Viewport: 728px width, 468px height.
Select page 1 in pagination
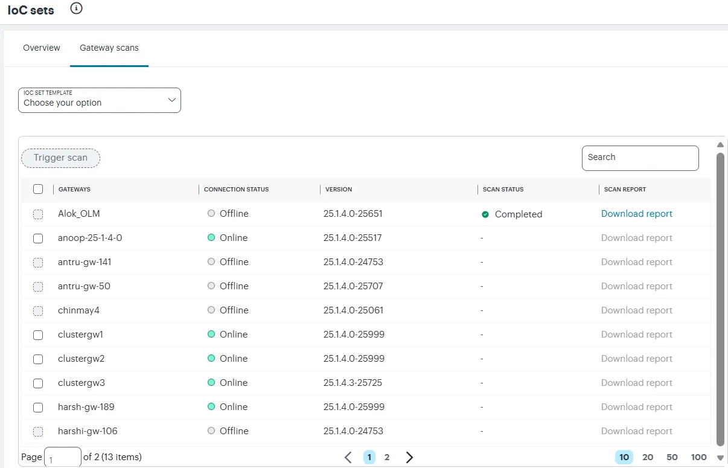click(369, 457)
